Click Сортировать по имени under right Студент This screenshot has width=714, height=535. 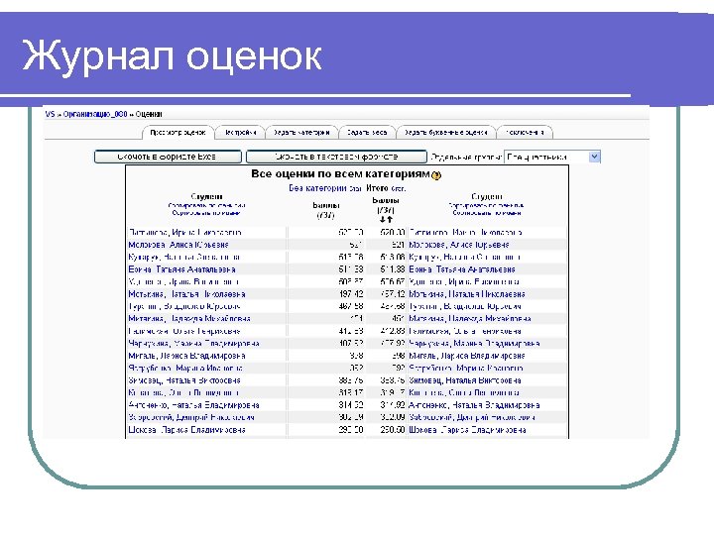(x=487, y=213)
